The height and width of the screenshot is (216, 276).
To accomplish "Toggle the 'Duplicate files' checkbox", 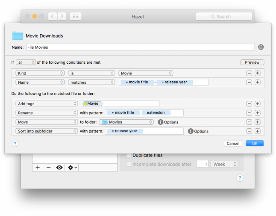I will tap(129, 155).
